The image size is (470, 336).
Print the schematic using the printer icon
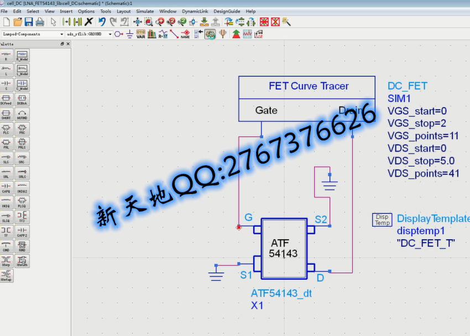pos(40,22)
